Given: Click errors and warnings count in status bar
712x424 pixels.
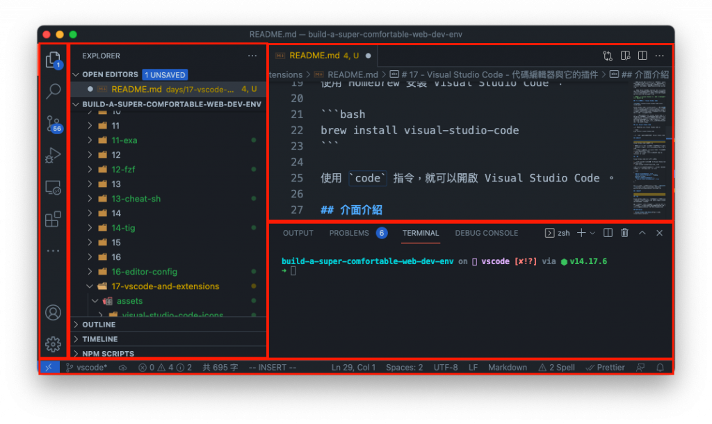Looking at the screenshot, I should tap(165, 368).
